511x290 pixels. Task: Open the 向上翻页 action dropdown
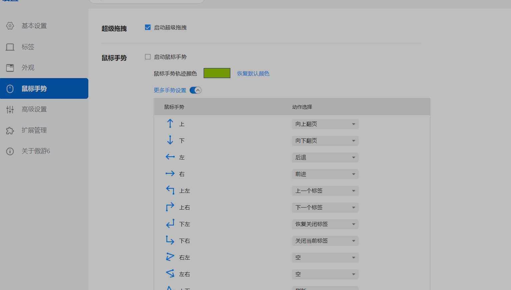[x=325, y=124]
